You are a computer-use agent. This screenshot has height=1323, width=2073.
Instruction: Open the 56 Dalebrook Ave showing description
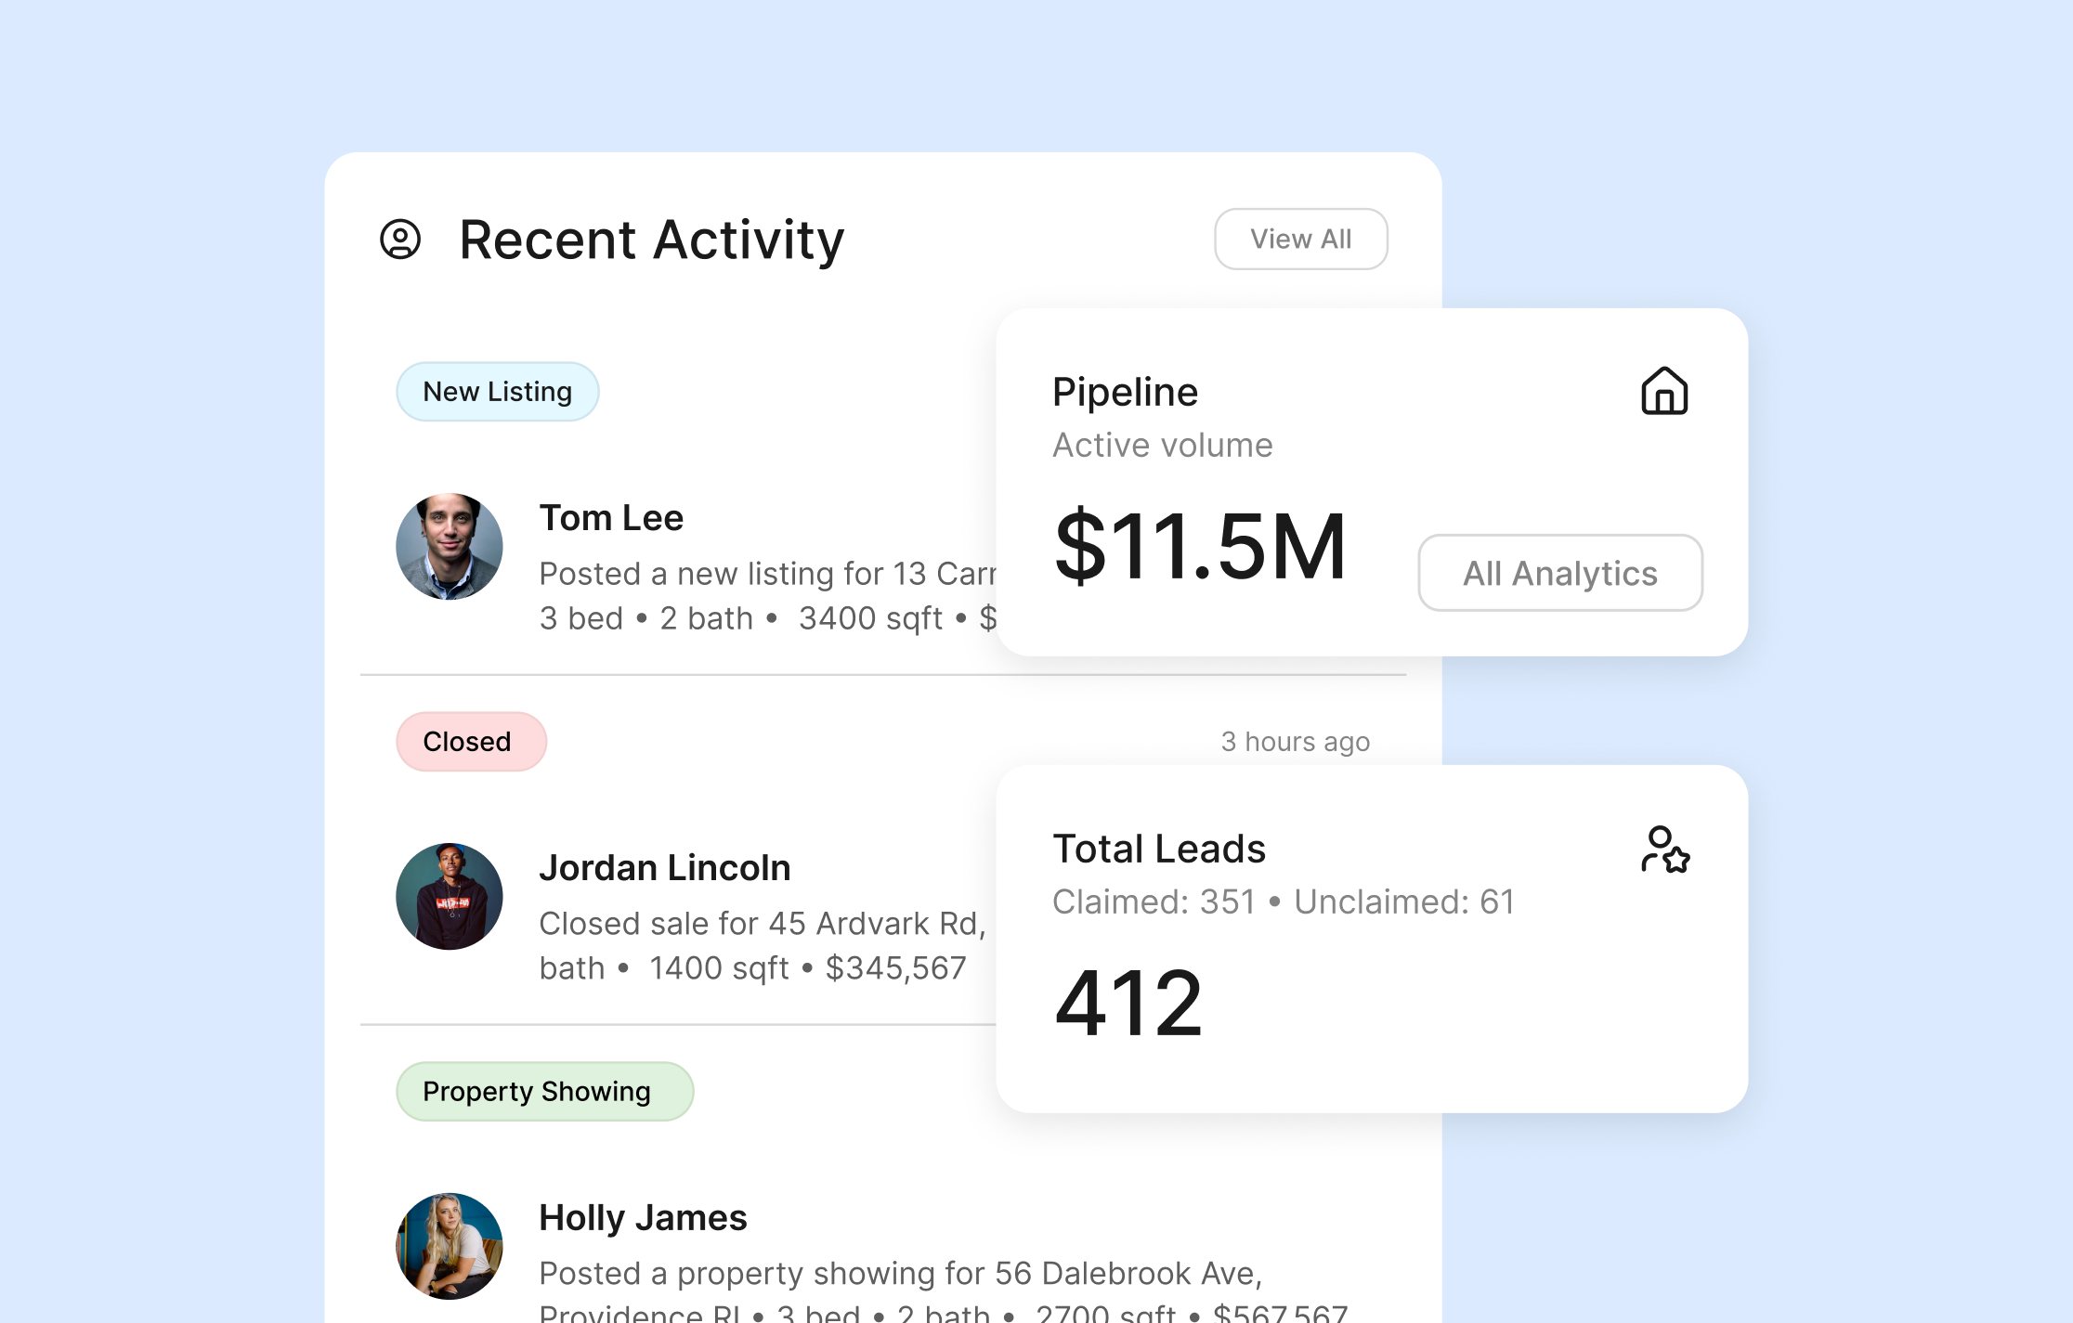[900, 1274]
